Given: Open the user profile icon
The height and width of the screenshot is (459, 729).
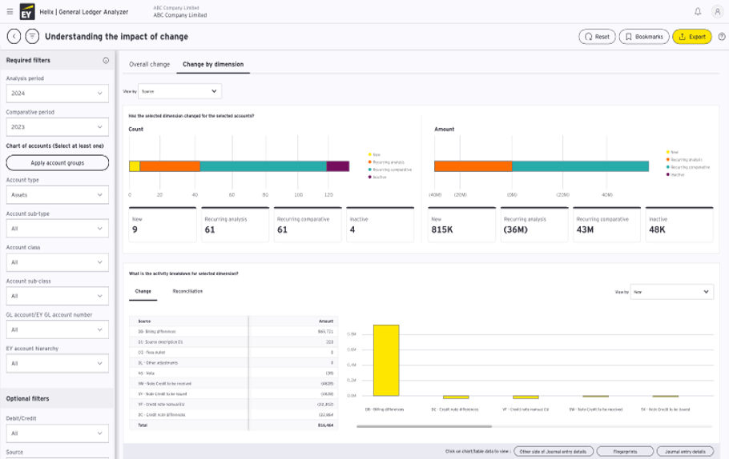Looking at the screenshot, I should [716, 12].
